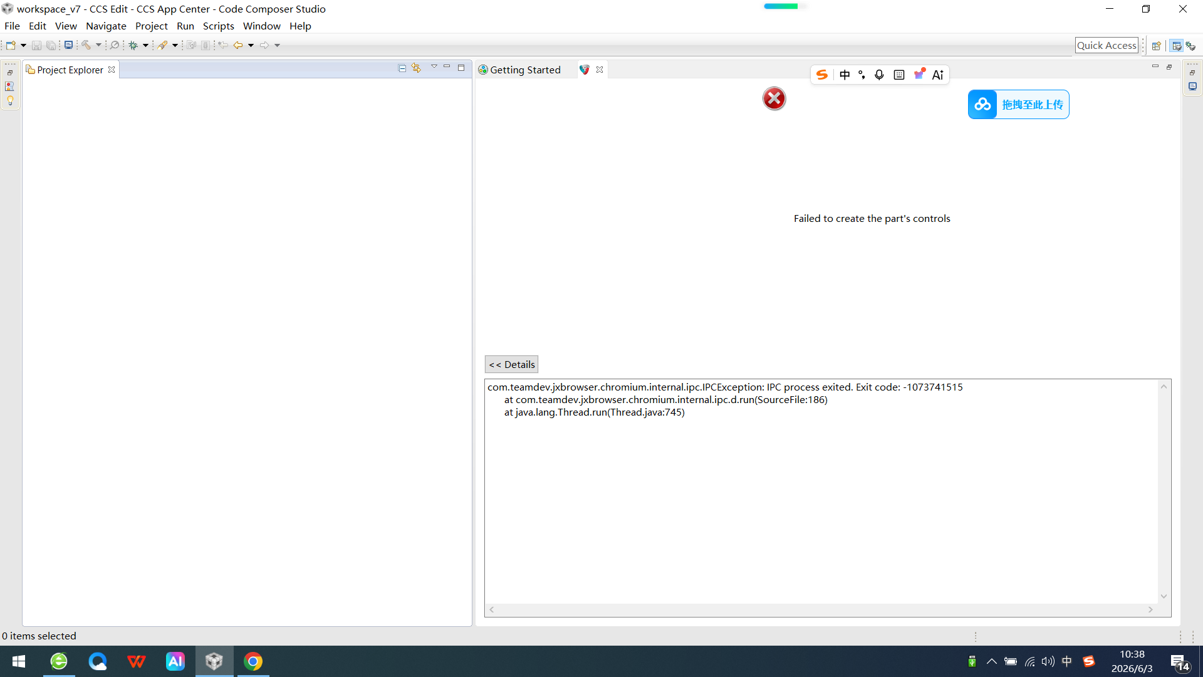Viewport: 1203px width, 677px height.
Task: Open the Run menu
Action: 185,26
